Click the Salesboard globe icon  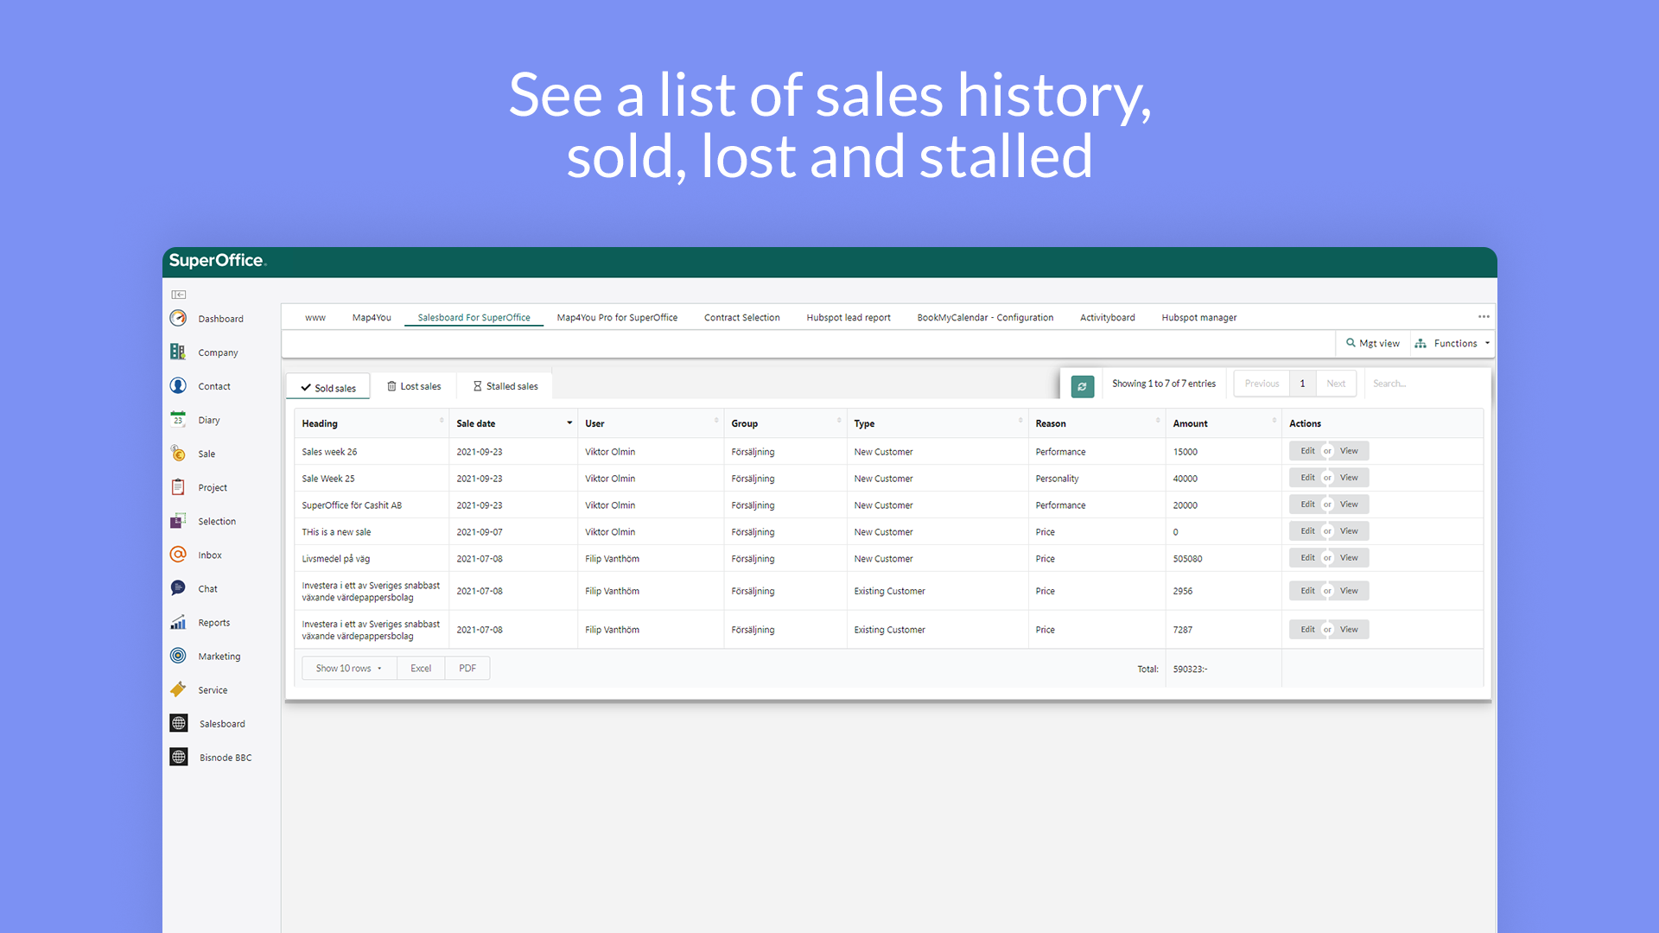pos(179,723)
